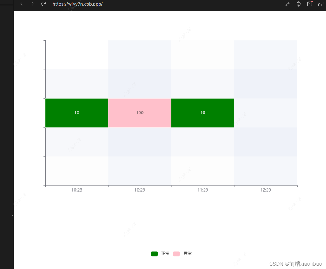Open the terminal console icon with notification dot
Screen dimensions: 326x269
(x=310, y=4)
